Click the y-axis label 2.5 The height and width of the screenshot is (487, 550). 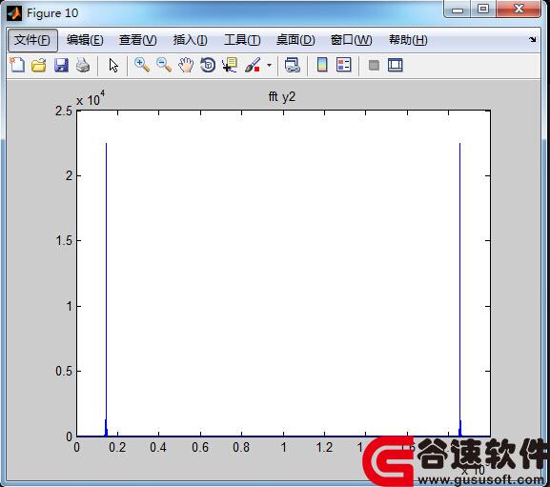[x=64, y=112]
